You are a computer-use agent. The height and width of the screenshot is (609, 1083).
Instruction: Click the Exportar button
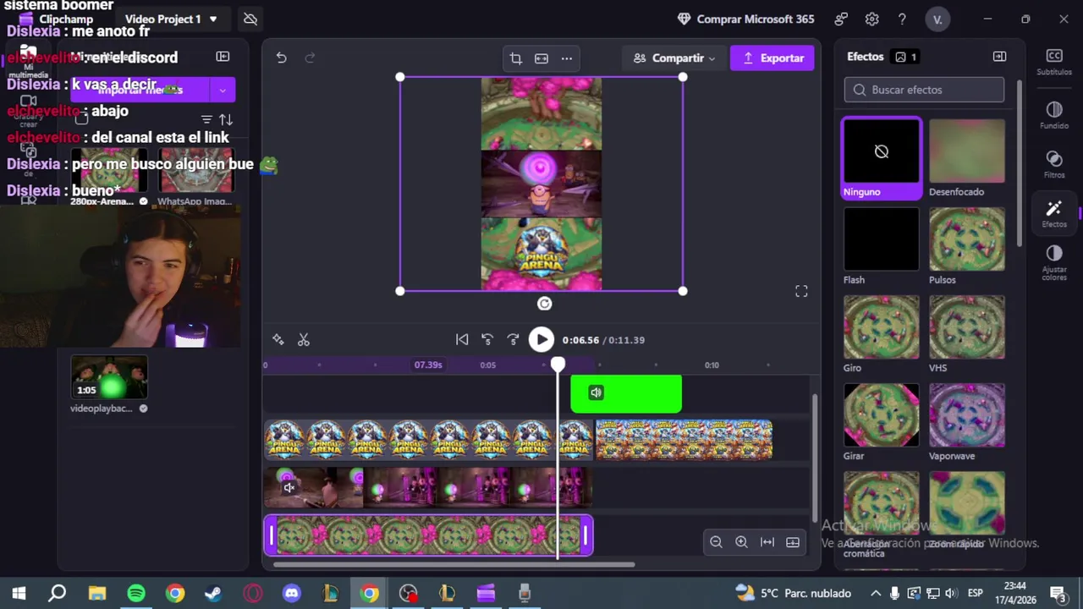[772, 58]
